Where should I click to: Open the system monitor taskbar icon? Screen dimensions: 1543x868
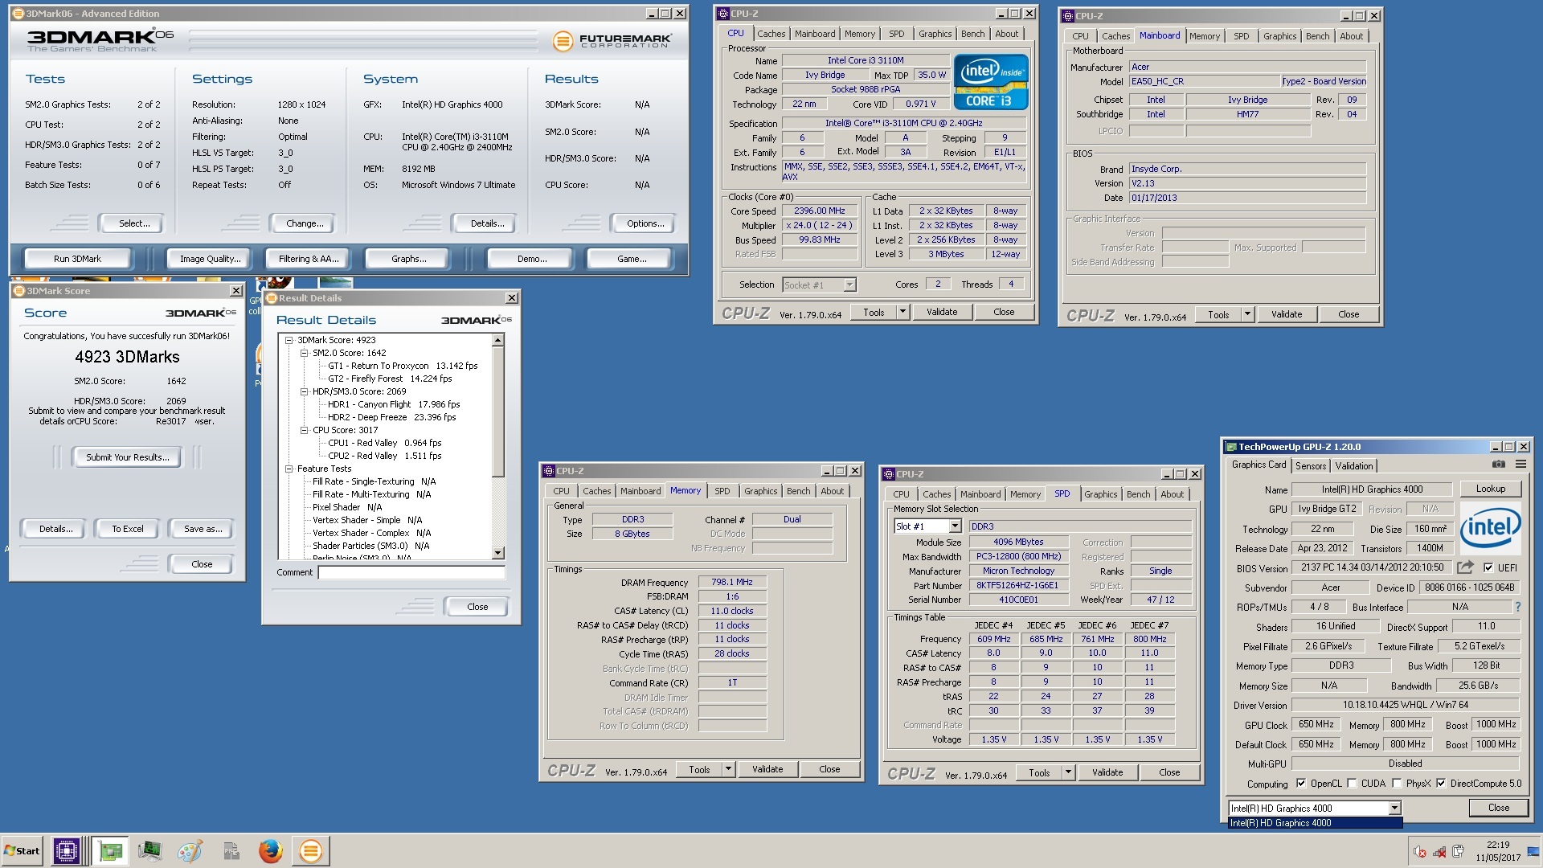pyautogui.click(x=149, y=850)
